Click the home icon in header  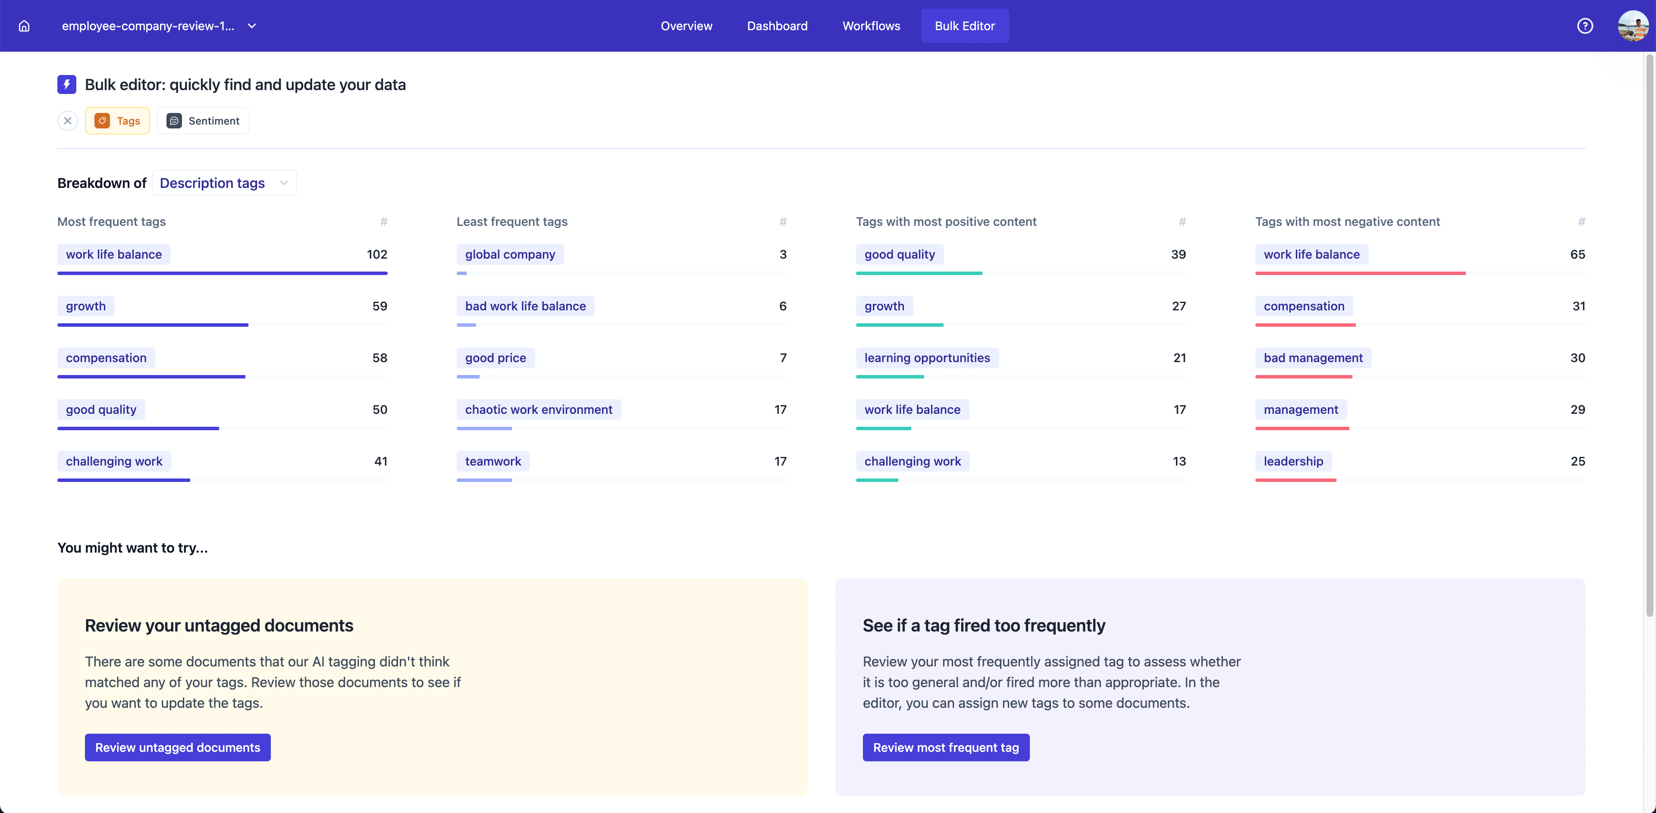[25, 26]
